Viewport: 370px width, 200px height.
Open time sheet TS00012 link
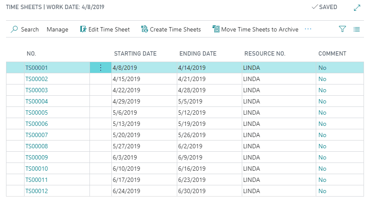pos(37,191)
